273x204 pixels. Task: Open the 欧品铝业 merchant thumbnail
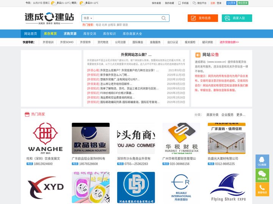pyautogui.click(x=91, y=138)
